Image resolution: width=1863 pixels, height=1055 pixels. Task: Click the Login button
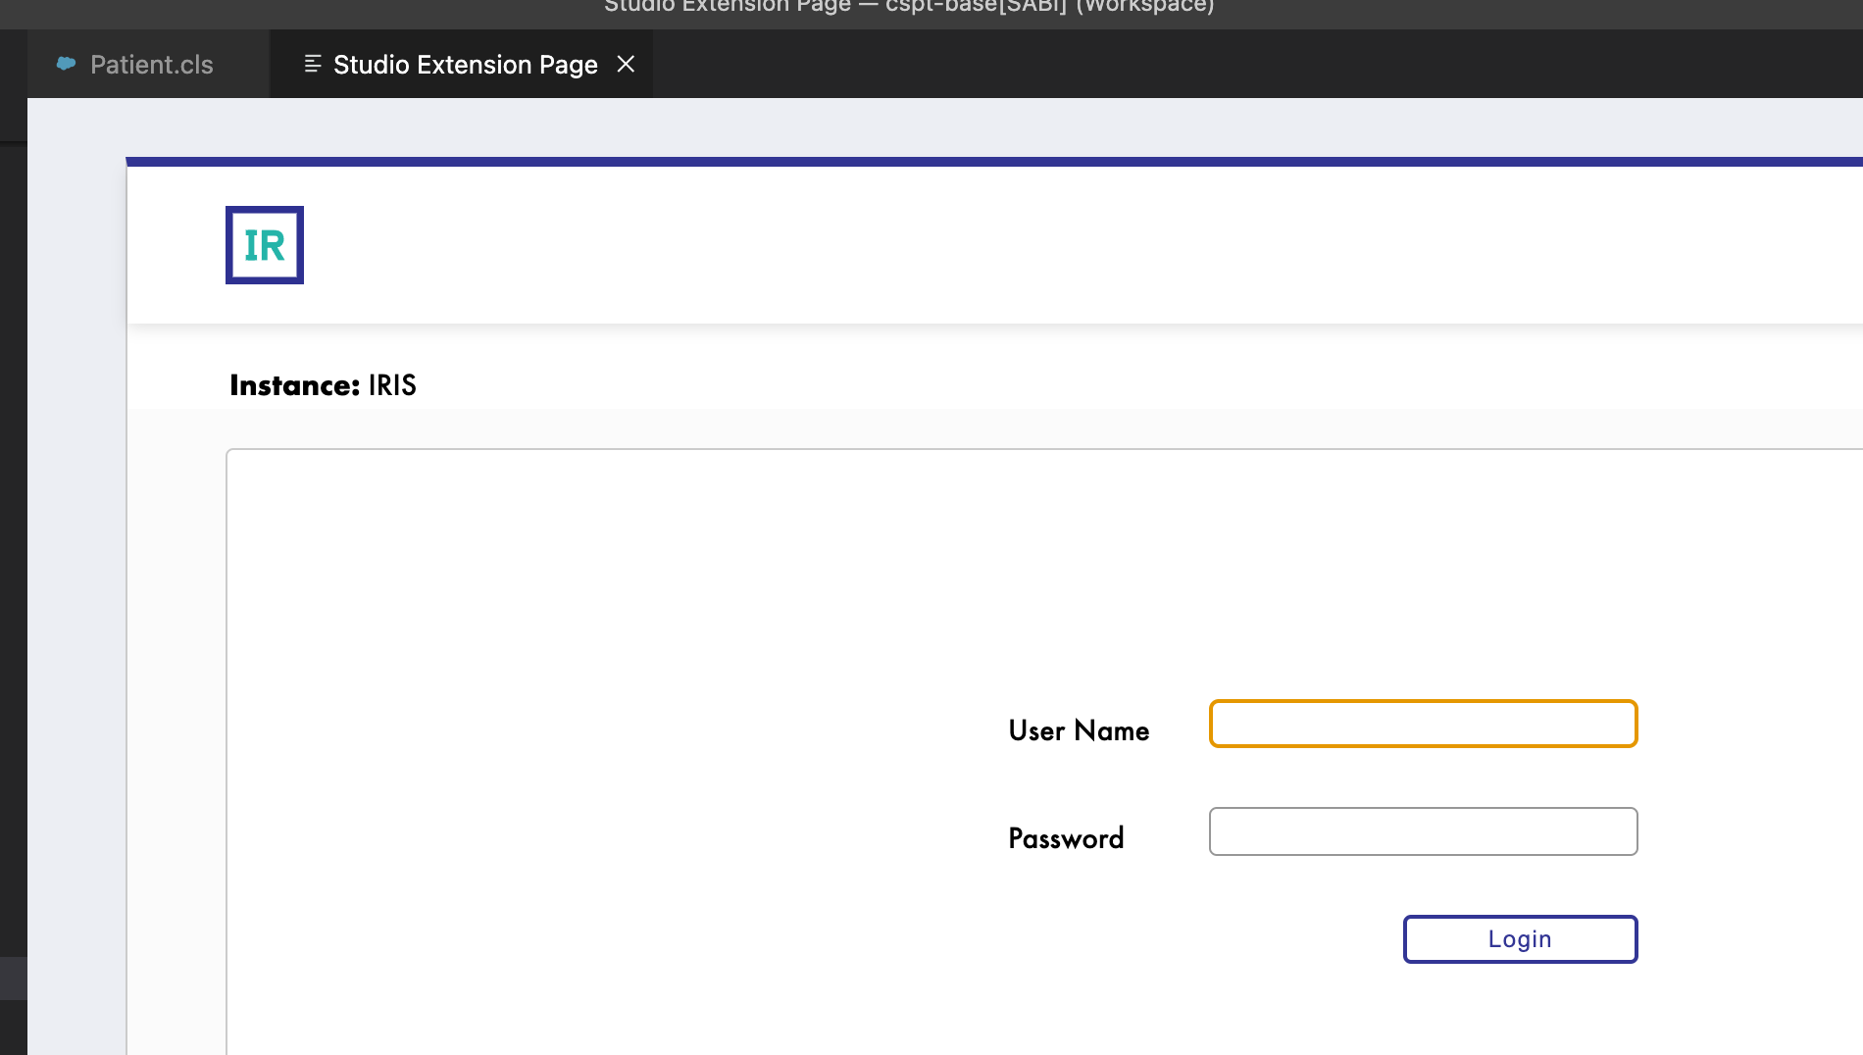[1520, 939]
